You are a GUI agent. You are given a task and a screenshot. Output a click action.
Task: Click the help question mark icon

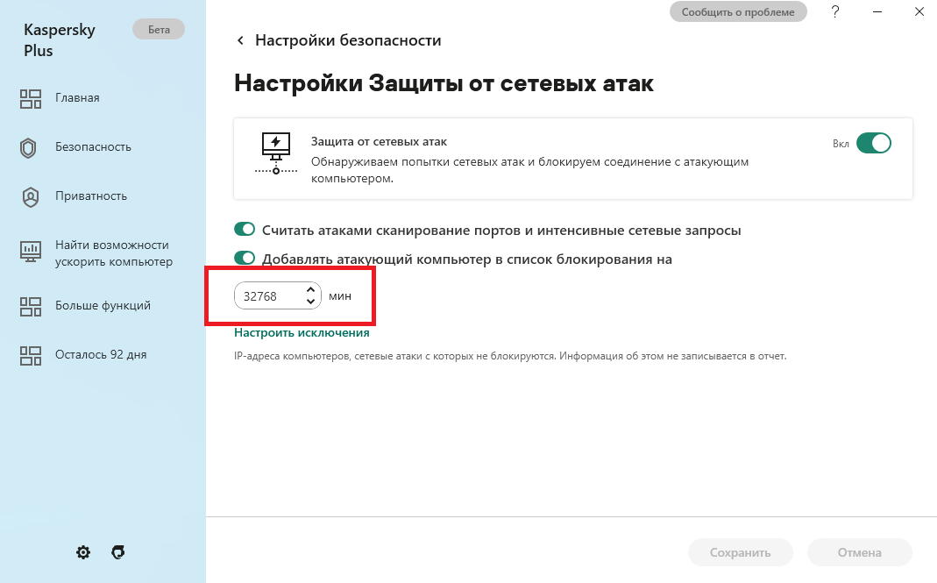[835, 11]
